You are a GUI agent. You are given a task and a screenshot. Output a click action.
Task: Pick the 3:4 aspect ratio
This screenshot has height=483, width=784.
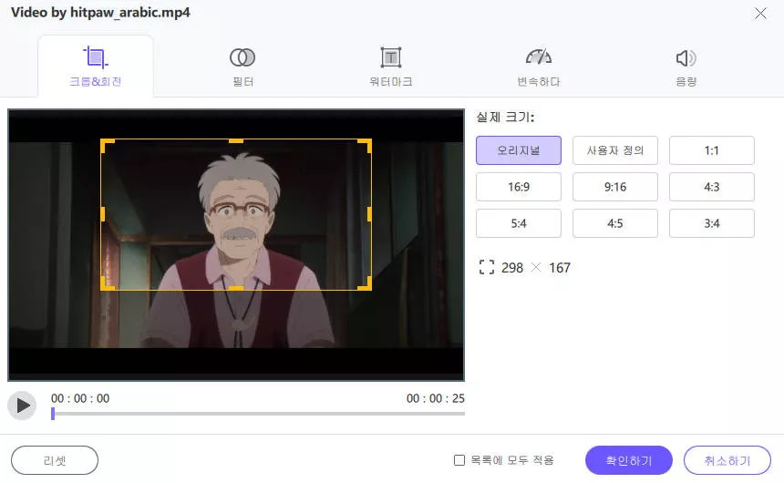point(711,223)
